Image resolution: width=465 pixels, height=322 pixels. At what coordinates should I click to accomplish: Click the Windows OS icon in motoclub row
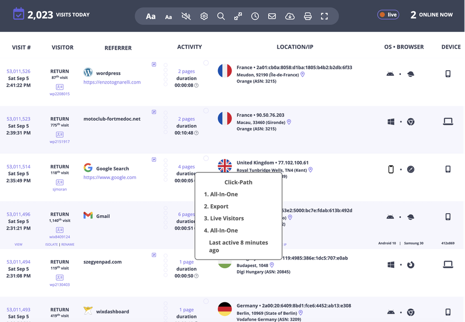(x=391, y=122)
